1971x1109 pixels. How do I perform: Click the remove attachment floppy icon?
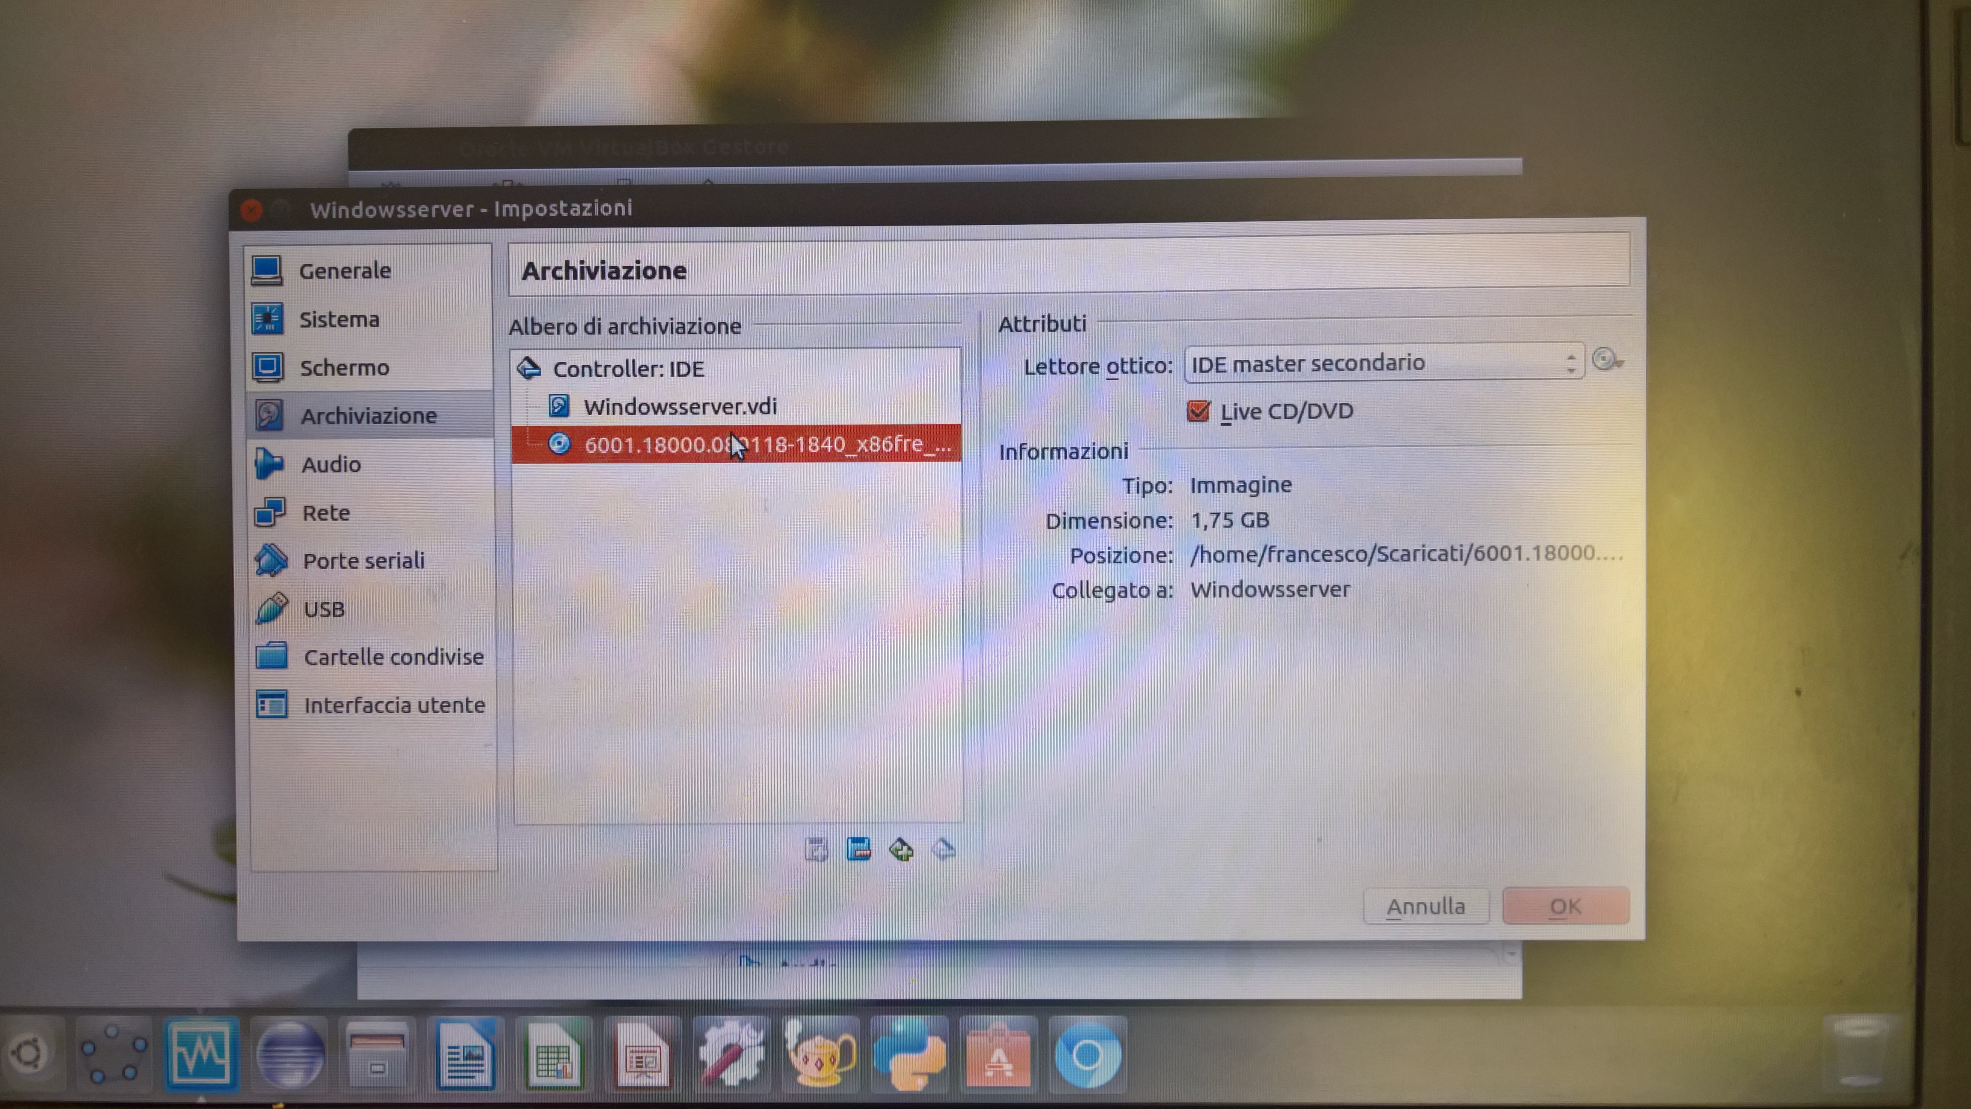(x=858, y=849)
